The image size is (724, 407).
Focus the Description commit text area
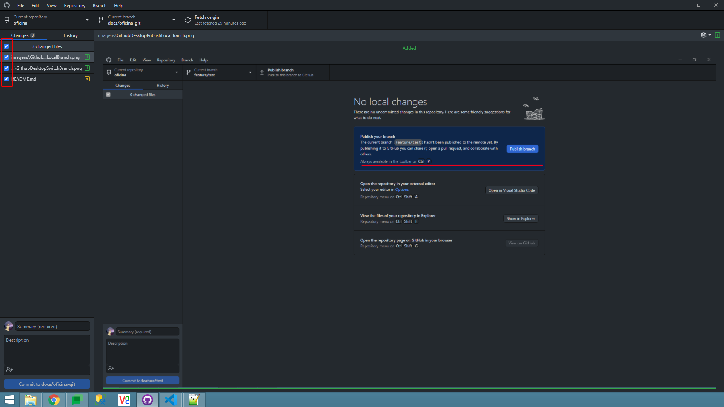tap(47, 350)
